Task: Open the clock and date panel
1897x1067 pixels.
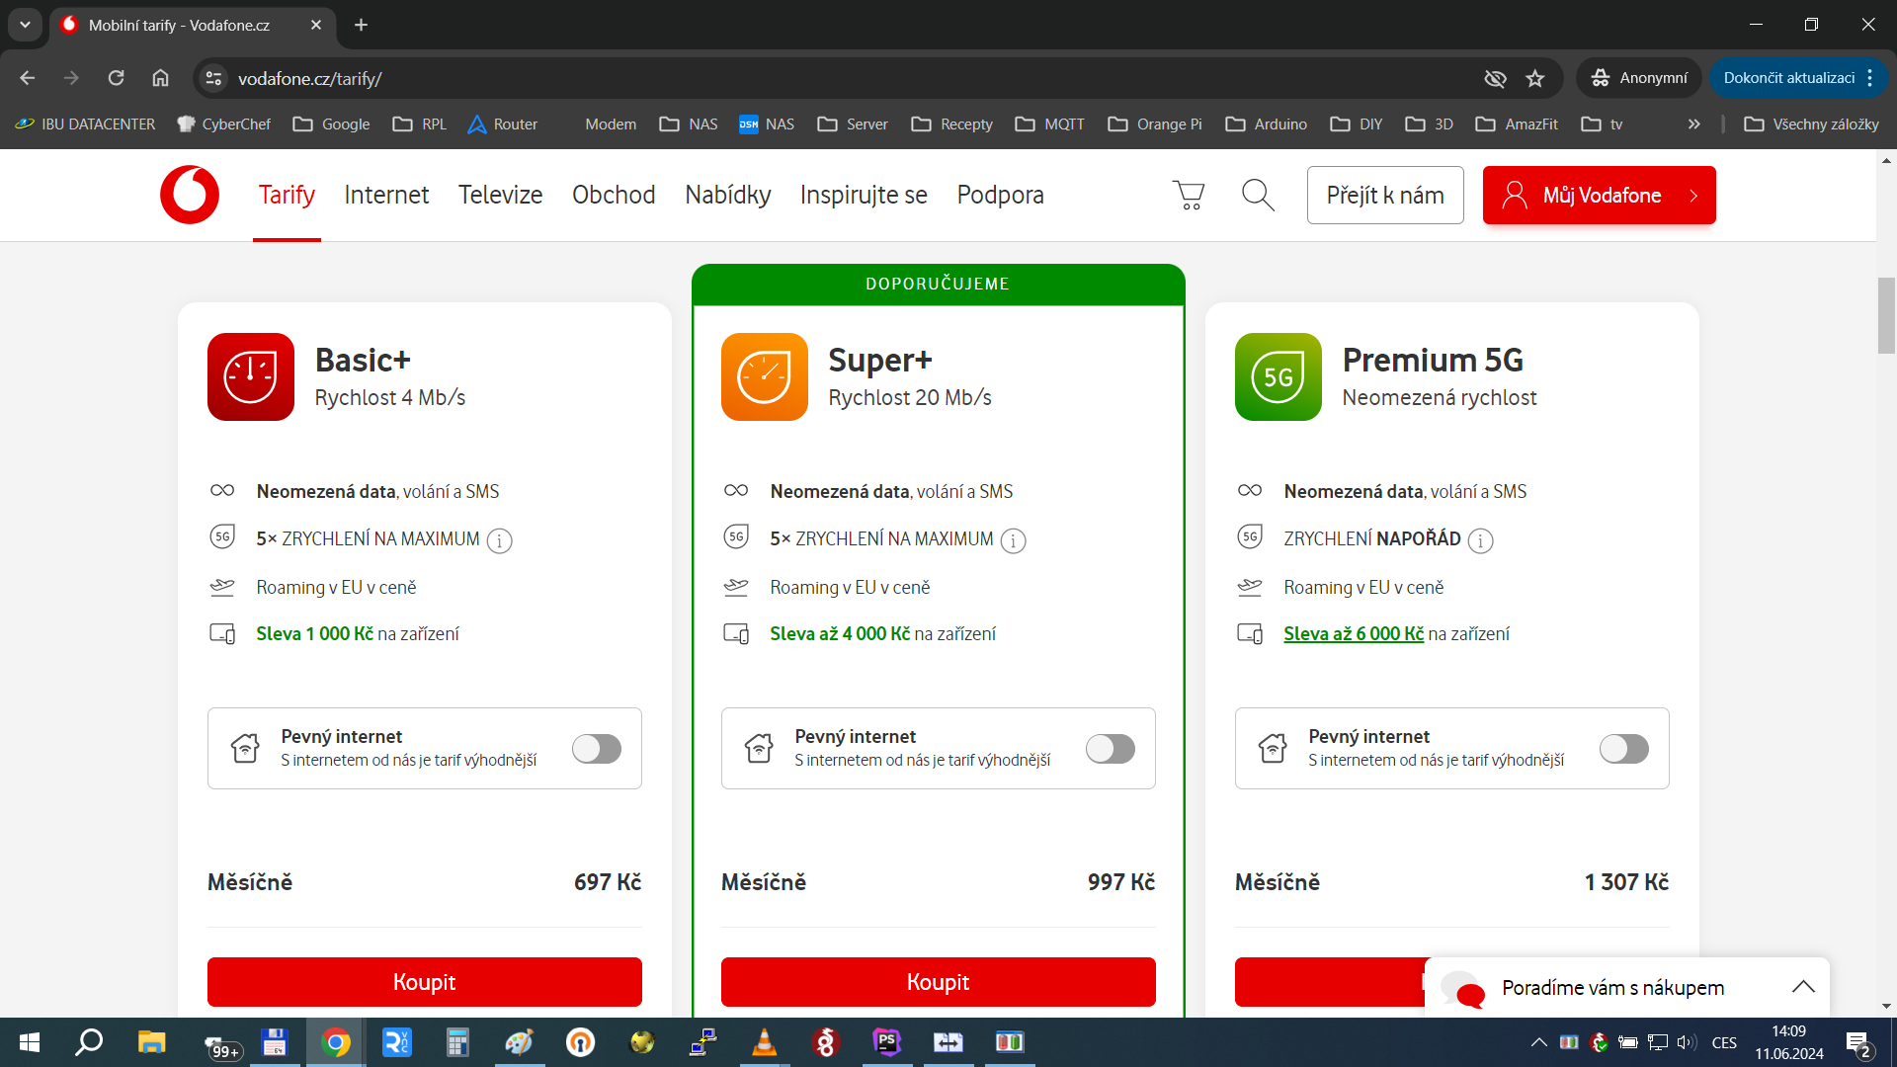Action: click(x=1789, y=1042)
